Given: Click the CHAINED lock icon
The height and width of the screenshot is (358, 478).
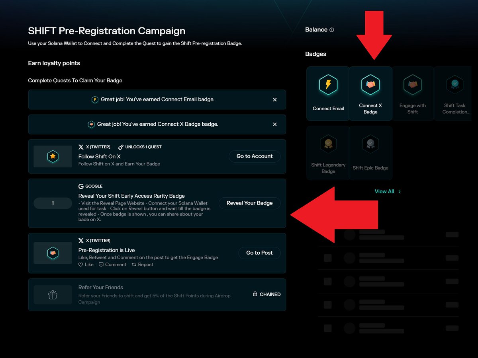Looking at the screenshot, I should click(x=255, y=294).
